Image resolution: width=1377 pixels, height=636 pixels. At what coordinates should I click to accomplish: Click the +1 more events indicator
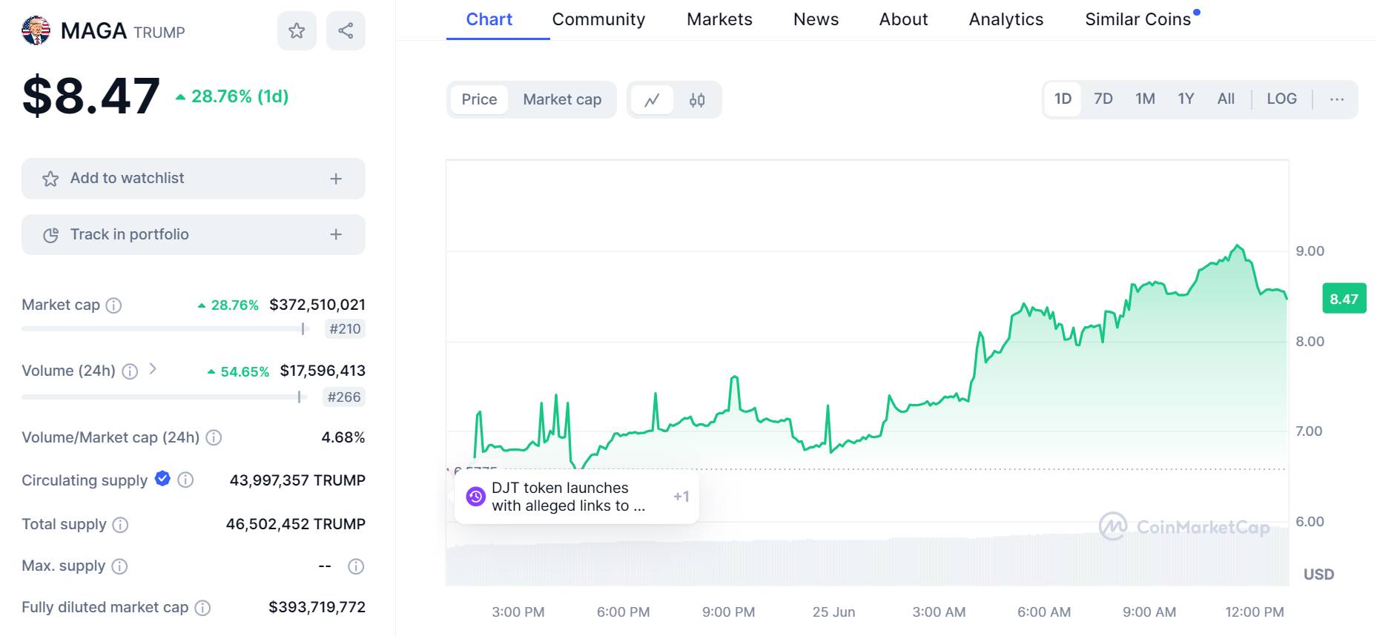pyautogui.click(x=681, y=497)
